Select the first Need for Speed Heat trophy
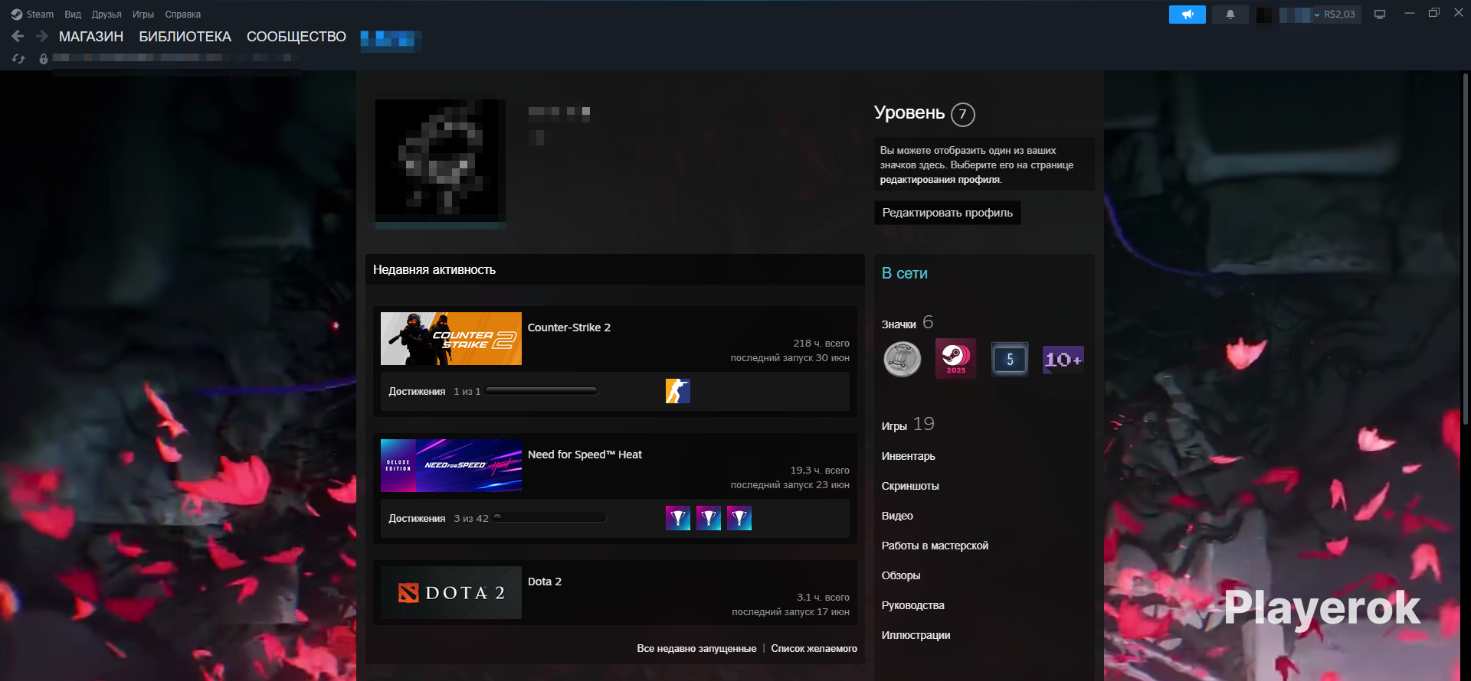 point(678,518)
